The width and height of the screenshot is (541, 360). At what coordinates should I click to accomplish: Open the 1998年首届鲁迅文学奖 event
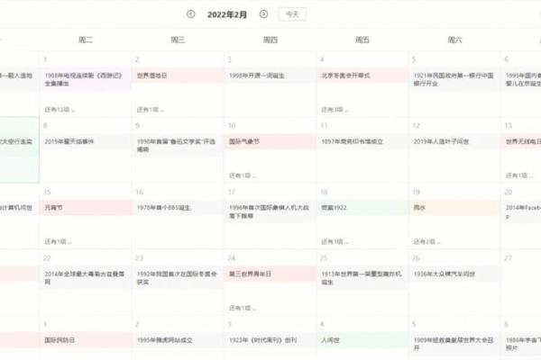point(178,146)
